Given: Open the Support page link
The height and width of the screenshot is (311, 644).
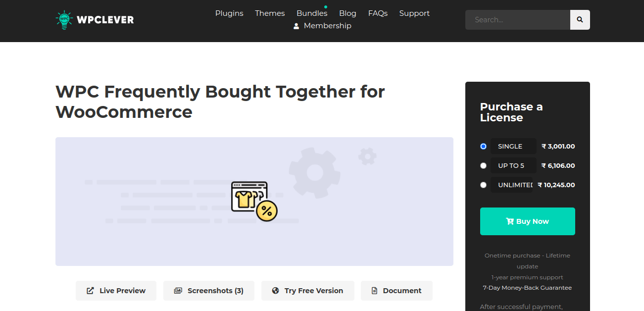Looking at the screenshot, I should point(414,13).
